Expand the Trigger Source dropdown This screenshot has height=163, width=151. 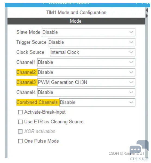(x=91, y=42)
